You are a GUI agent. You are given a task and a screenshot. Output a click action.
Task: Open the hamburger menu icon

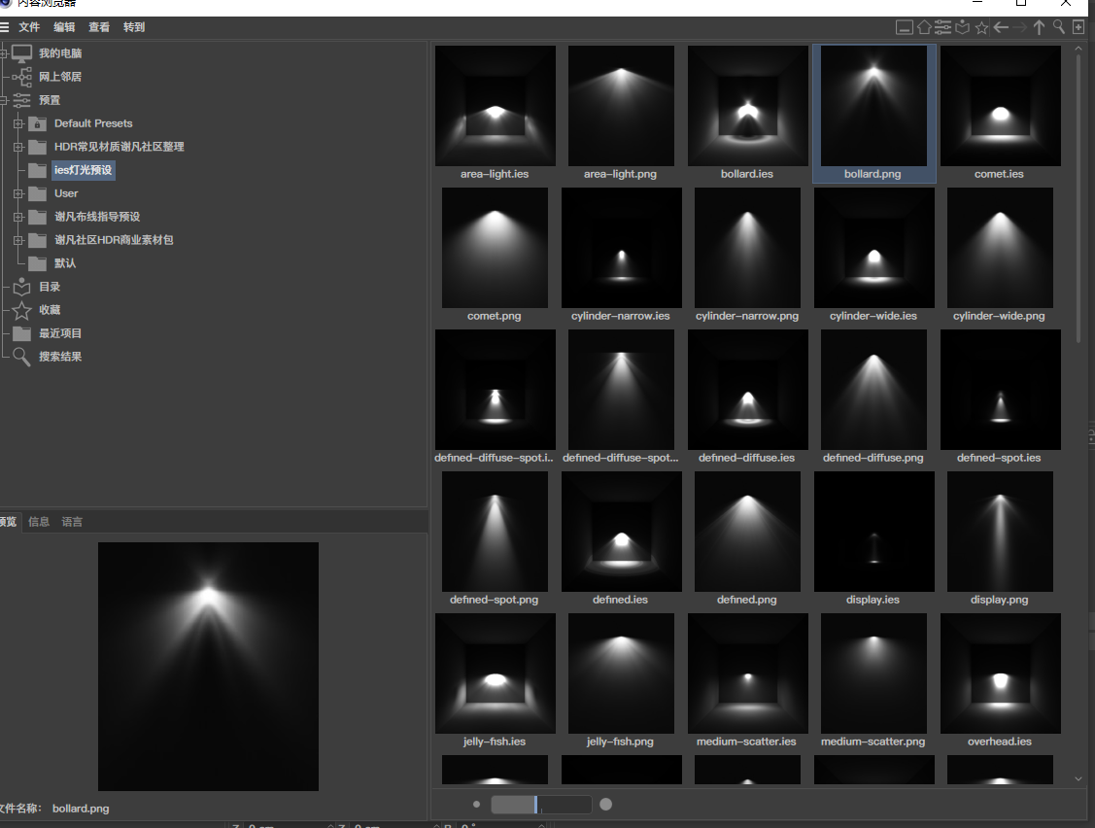pyautogui.click(x=4, y=27)
